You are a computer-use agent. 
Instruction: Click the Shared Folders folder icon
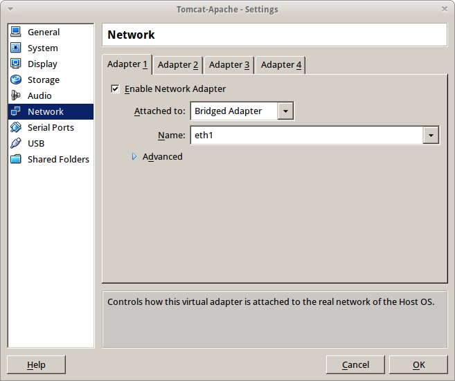coord(16,159)
